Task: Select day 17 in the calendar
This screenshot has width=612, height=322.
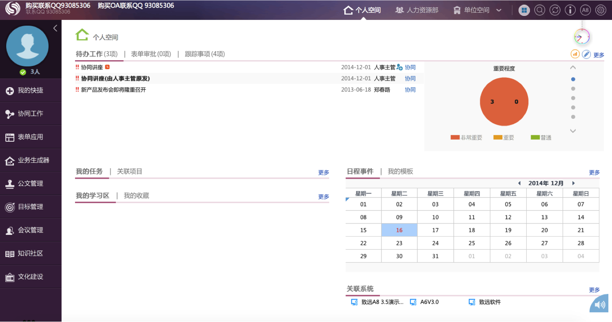Action: click(435, 230)
